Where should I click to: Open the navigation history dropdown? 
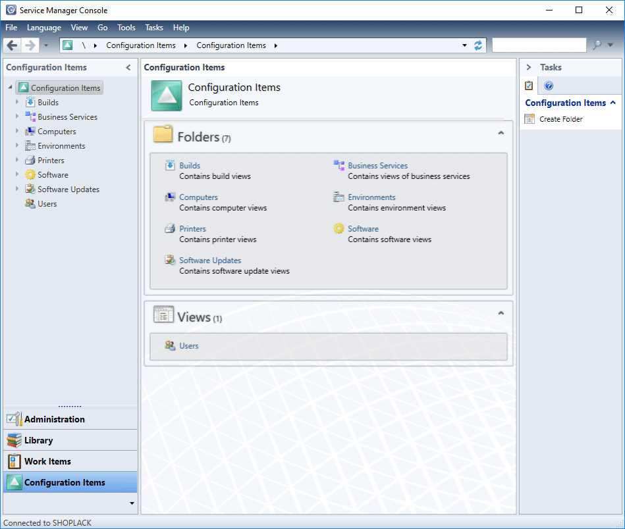point(46,45)
